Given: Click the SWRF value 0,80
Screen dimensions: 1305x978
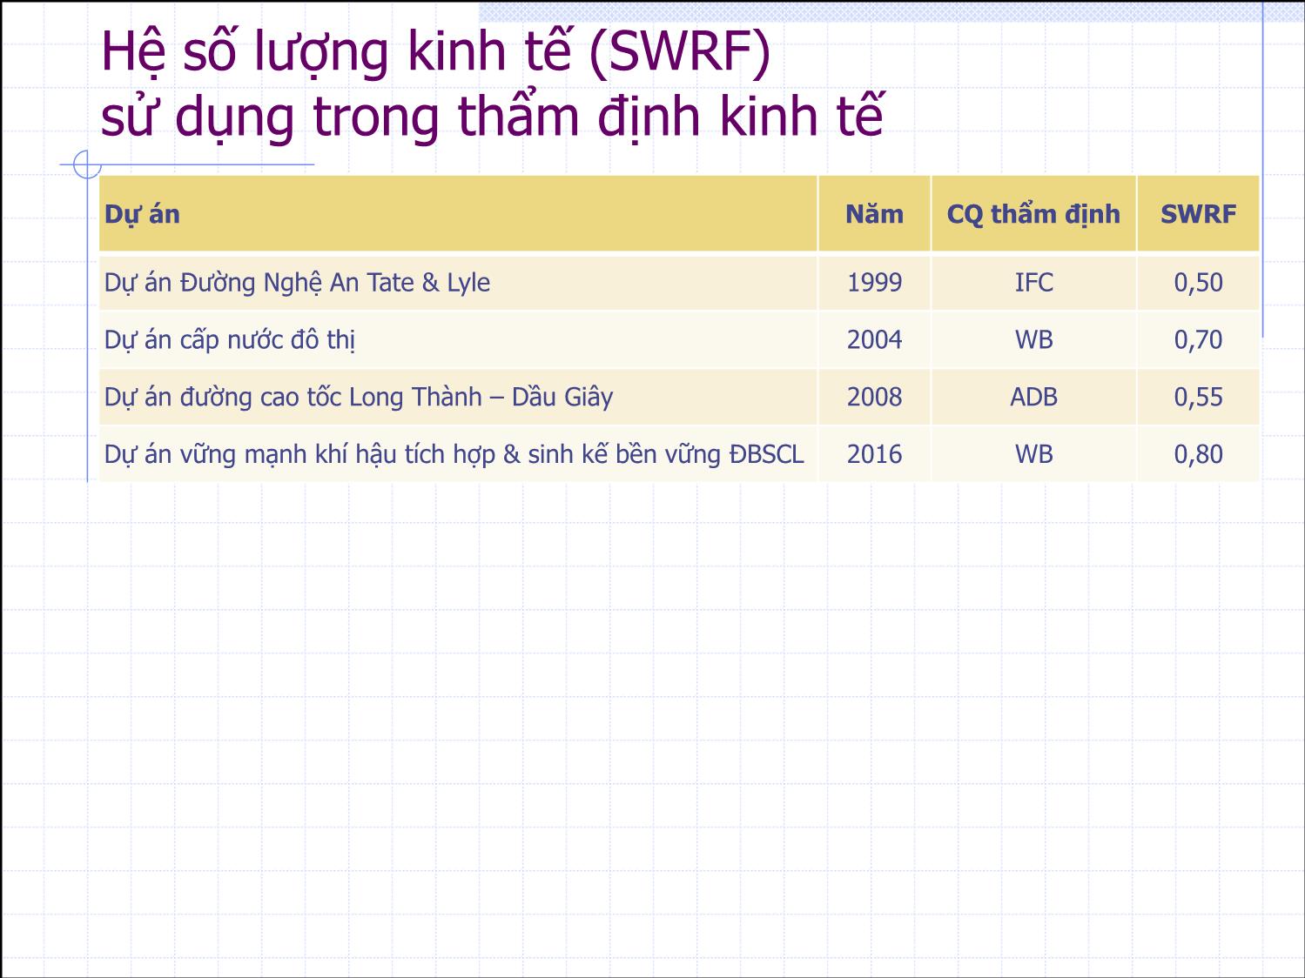Looking at the screenshot, I should click(1198, 454).
